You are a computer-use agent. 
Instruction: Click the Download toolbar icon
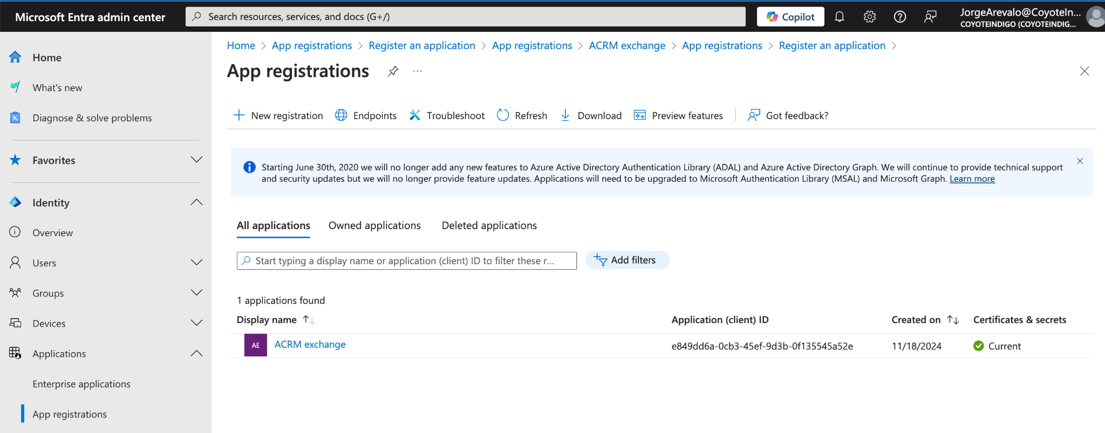tap(565, 115)
